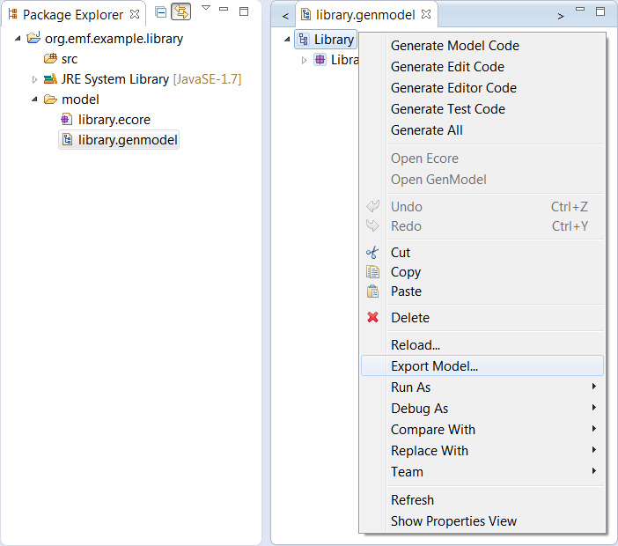Expand the Library package child node

[x=304, y=60]
